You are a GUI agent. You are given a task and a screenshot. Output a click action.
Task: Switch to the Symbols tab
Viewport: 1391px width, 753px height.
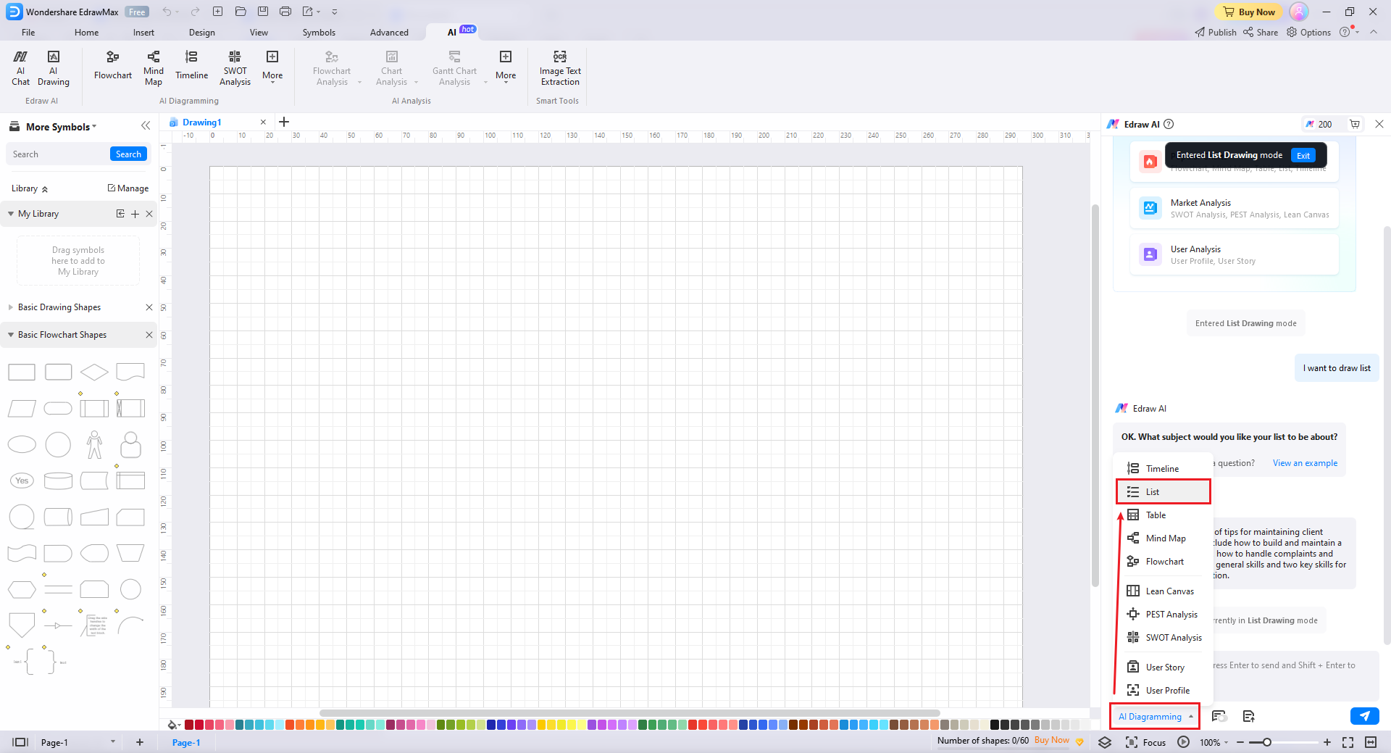pos(319,32)
